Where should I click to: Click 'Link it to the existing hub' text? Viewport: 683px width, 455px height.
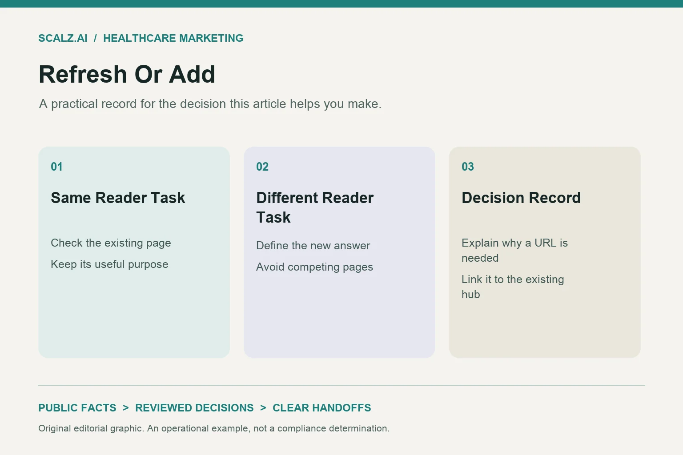click(x=513, y=287)
